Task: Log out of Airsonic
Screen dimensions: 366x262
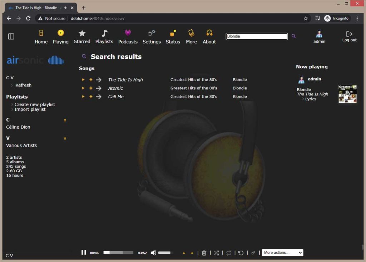Action: [x=349, y=36]
